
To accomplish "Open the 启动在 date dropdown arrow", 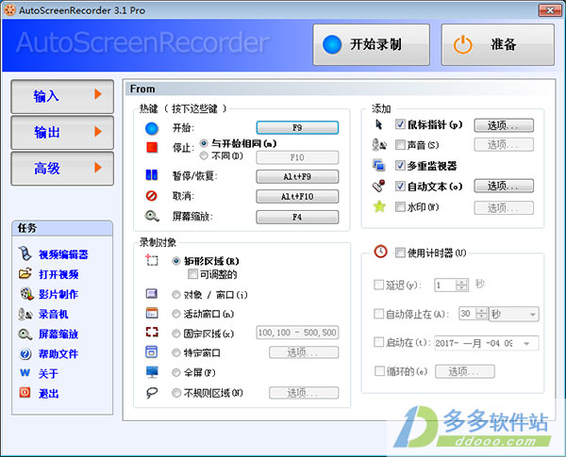I will pyautogui.click(x=527, y=343).
